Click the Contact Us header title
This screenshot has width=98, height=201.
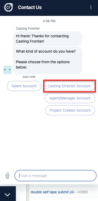(30, 7)
